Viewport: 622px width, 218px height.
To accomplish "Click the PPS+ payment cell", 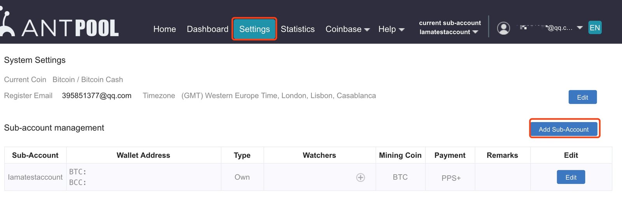I will (451, 178).
